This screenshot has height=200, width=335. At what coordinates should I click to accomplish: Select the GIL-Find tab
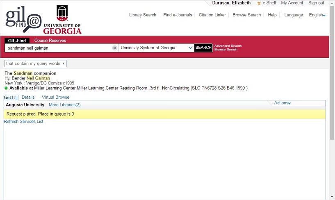(17, 41)
